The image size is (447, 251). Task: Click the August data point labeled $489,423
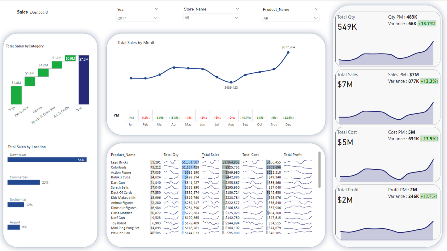point(231,82)
